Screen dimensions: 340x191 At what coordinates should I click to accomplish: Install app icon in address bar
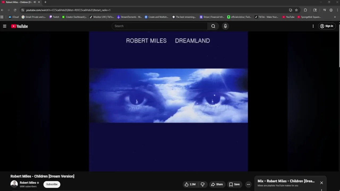[291, 10]
